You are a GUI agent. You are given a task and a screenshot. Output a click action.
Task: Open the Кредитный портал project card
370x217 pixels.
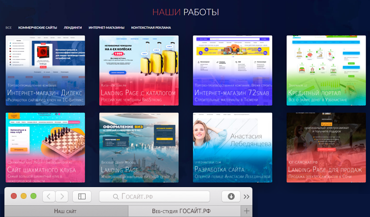click(x=326, y=71)
